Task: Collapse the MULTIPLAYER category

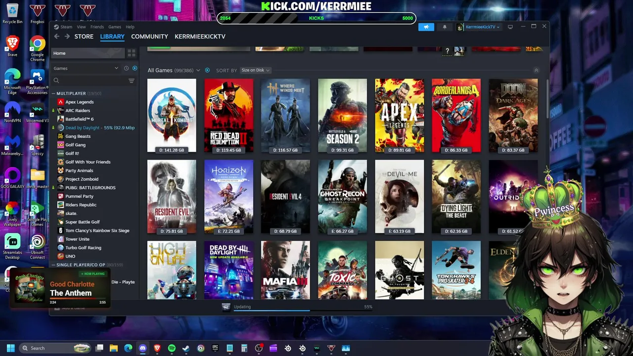Action: (53, 93)
